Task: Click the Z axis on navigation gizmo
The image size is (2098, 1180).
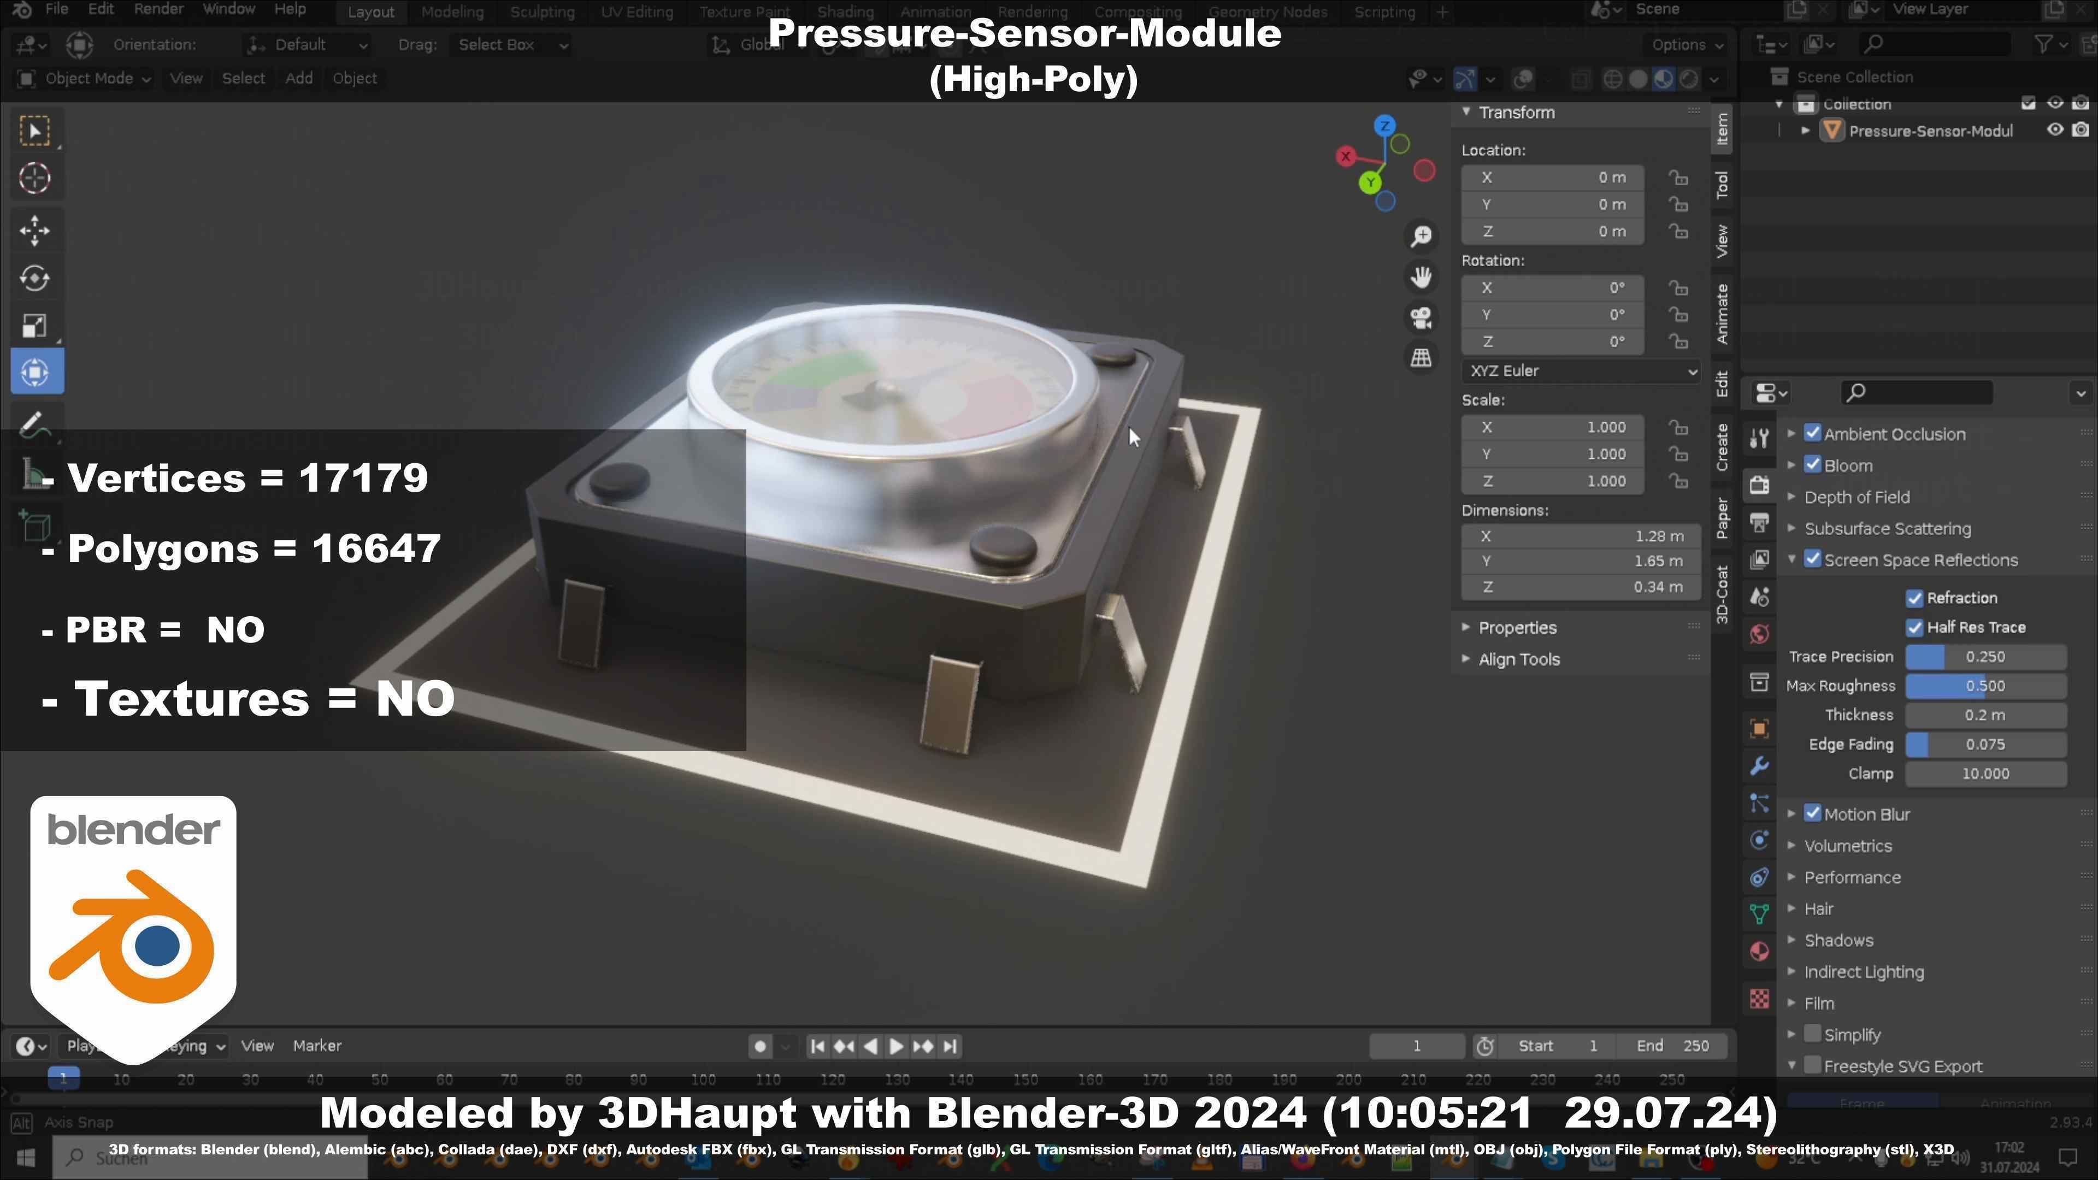Action: [1384, 126]
